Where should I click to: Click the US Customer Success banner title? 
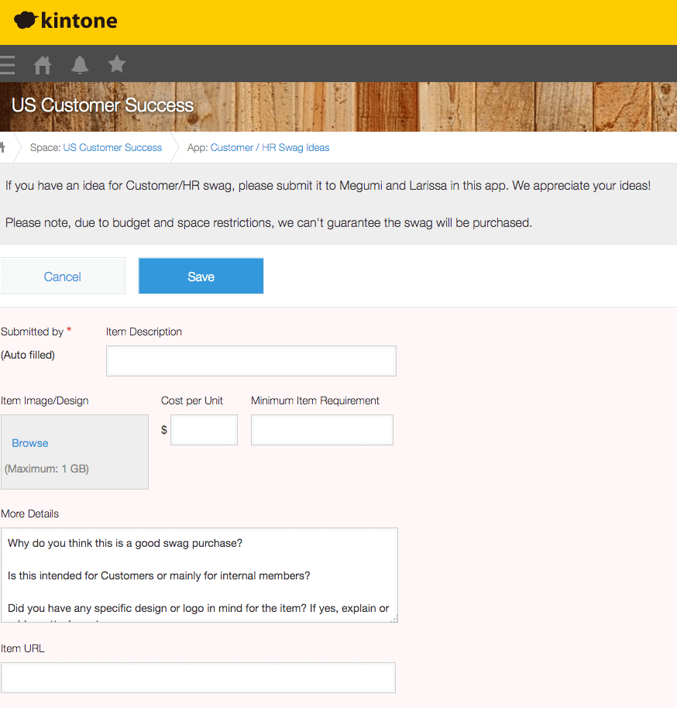[x=102, y=105]
